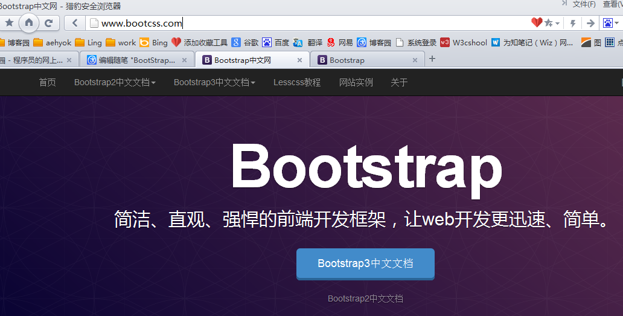The width and height of the screenshot is (623, 316).
Task: Open the 文件(F) menu
Action: click(584, 4)
